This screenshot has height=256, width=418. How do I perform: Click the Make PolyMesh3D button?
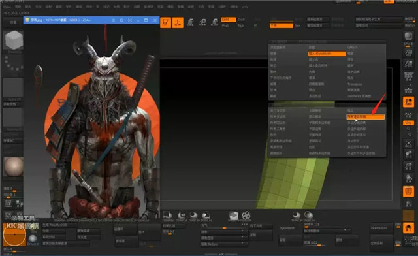(59, 225)
